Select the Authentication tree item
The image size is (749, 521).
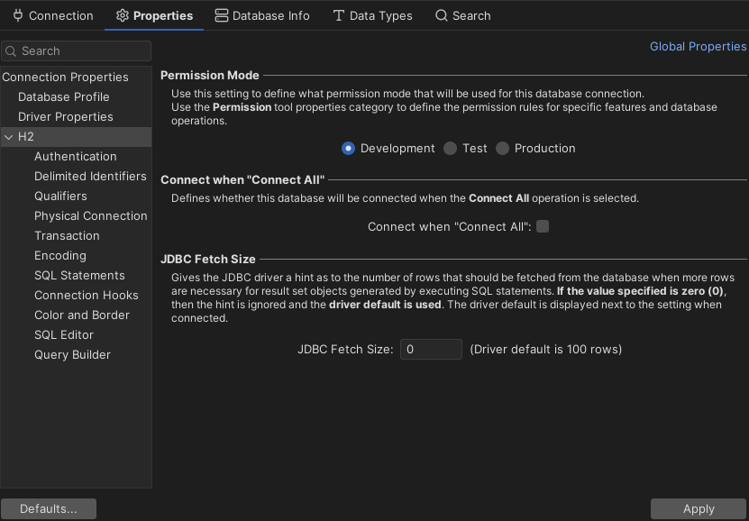(75, 156)
